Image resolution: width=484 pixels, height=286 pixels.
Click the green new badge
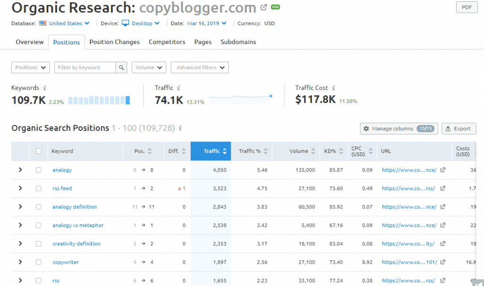pyautogui.click(x=276, y=7)
